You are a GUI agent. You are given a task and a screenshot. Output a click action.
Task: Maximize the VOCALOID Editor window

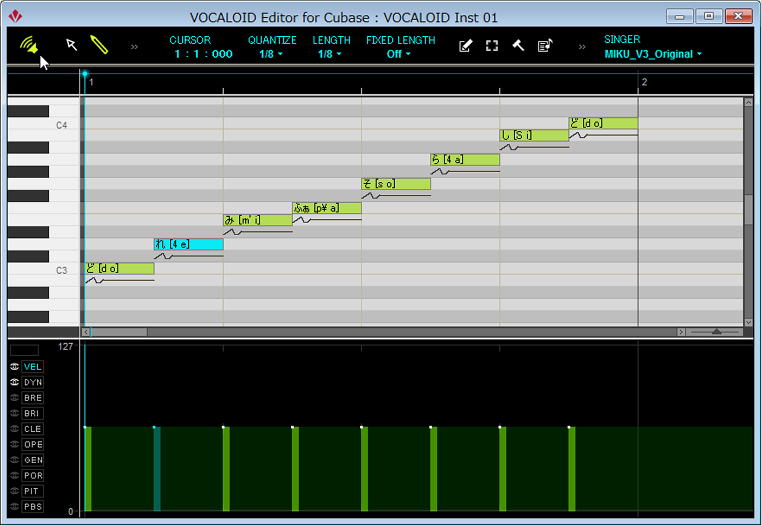click(708, 16)
